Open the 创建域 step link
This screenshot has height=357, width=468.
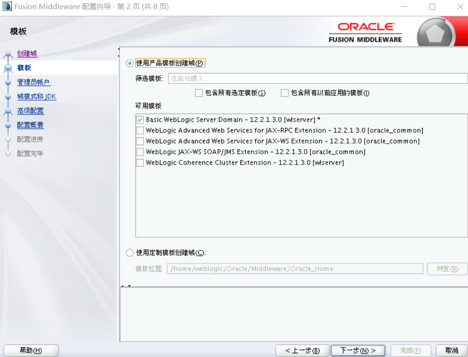[x=27, y=54]
